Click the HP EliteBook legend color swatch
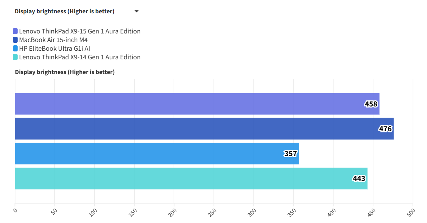This screenshot has height=223, width=427. (x=15, y=49)
